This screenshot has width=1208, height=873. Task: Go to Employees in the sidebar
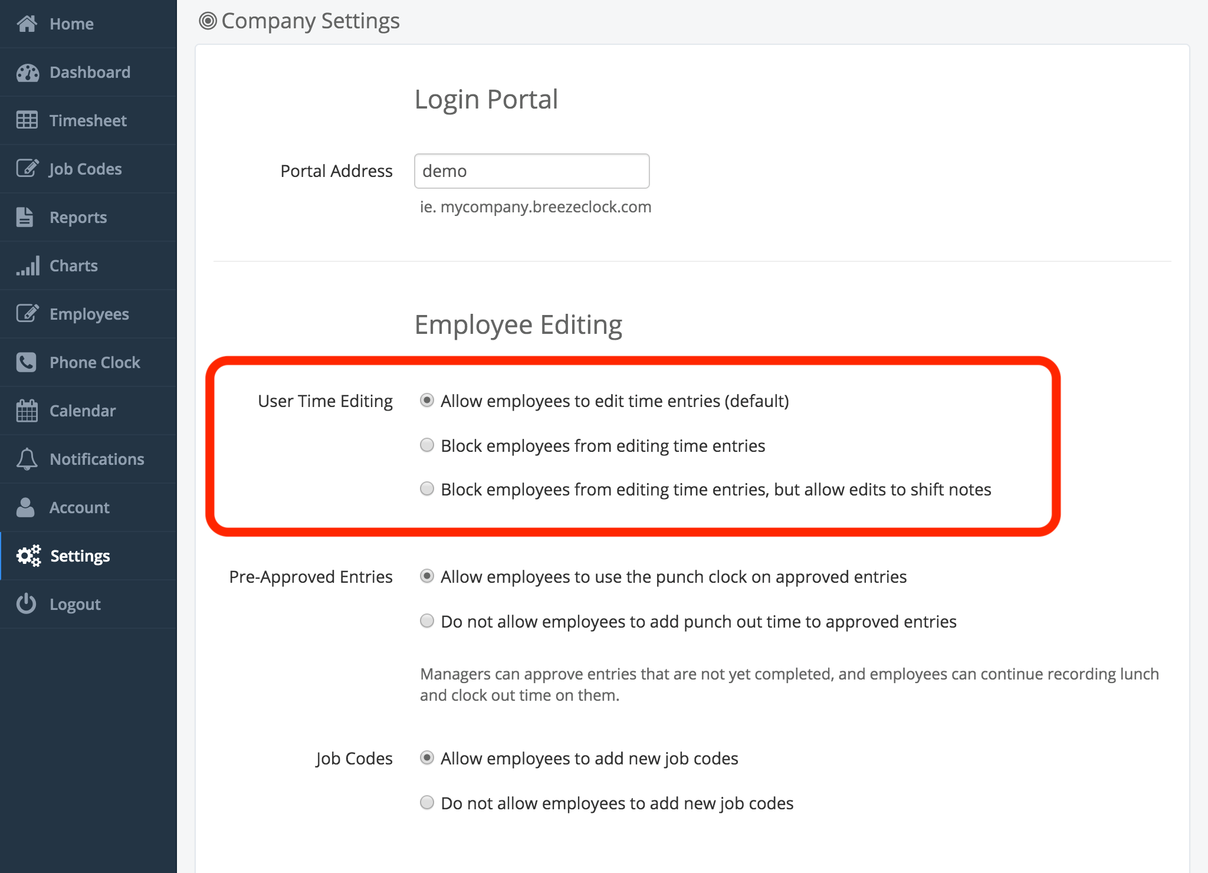[x=89, y=314]
